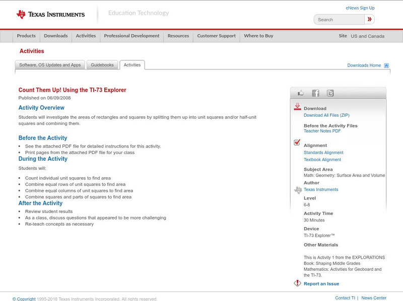Click the Before the Activity heading
The image size is (403, 301).
click(x=43, y=138)
